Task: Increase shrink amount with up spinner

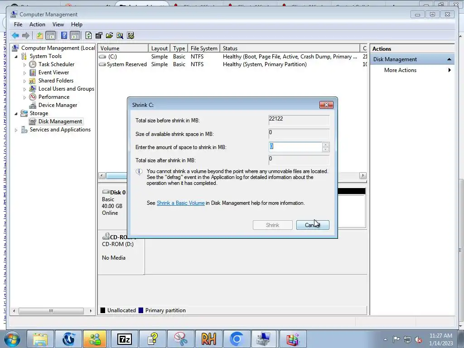Action: (325, 145)
